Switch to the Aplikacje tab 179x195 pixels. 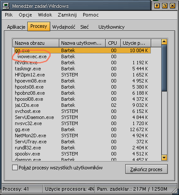pos(16,27)
